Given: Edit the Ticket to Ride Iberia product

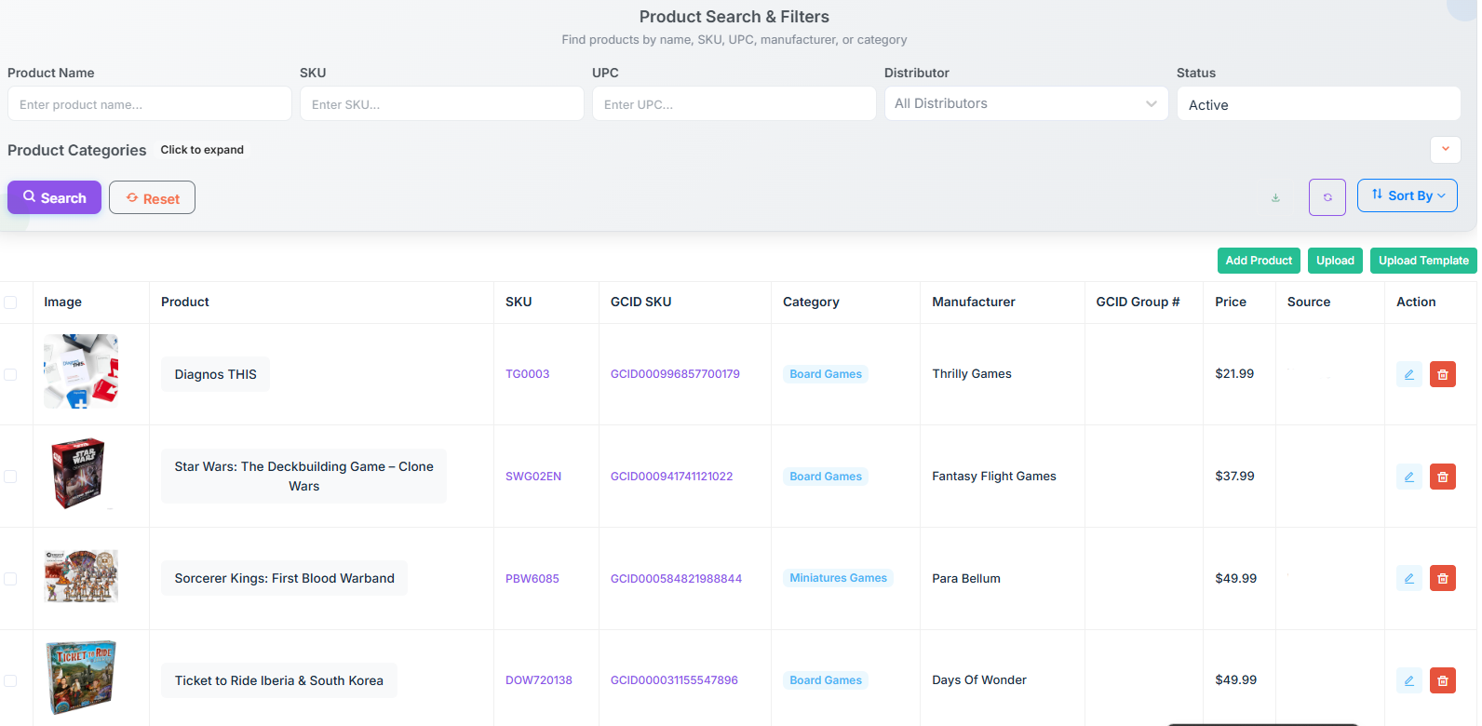Looking at the screenshot, I should [x=1408, y=680].
